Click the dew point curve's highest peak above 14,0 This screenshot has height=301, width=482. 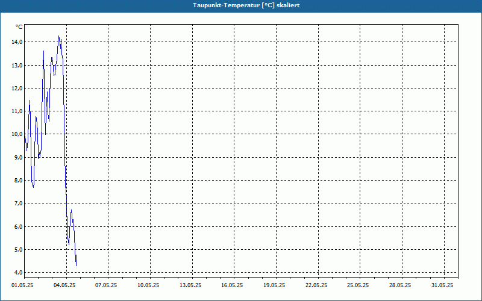coord(58,36)
